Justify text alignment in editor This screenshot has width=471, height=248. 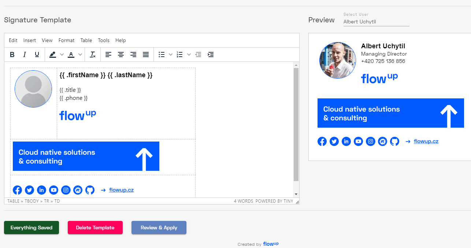click(x=146, y=55)
